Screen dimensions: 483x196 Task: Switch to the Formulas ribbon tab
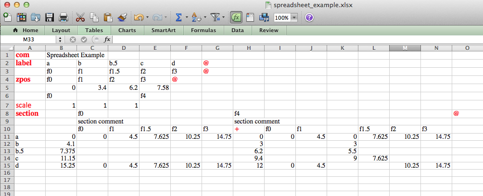[203, 30]
